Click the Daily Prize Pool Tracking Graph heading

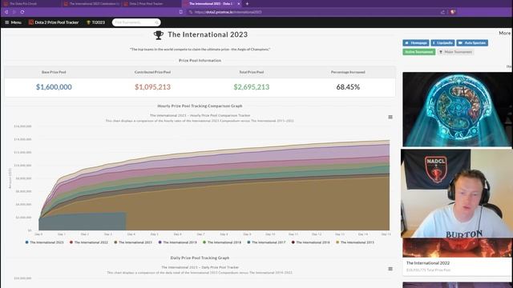pos(200,258)
